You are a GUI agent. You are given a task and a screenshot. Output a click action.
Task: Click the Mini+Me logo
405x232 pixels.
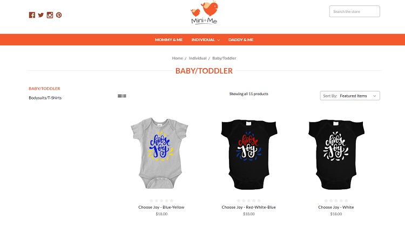click(204, 12)
